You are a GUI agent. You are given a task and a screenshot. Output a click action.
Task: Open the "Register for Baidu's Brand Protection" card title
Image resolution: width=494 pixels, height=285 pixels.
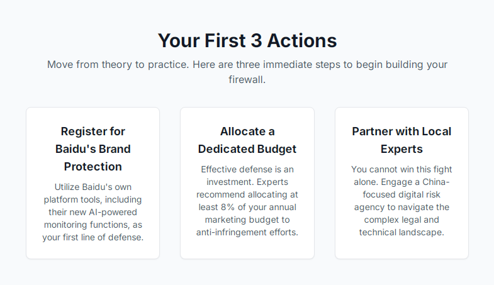point(93,149)
